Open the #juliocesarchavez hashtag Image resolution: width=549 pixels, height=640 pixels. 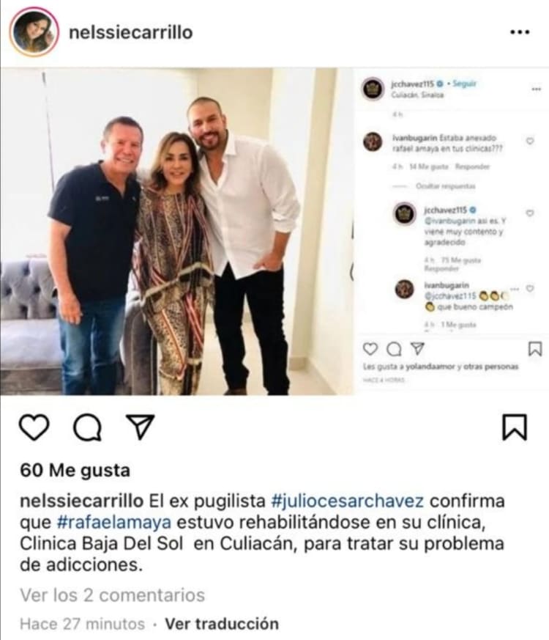click(x=348, y=501)
